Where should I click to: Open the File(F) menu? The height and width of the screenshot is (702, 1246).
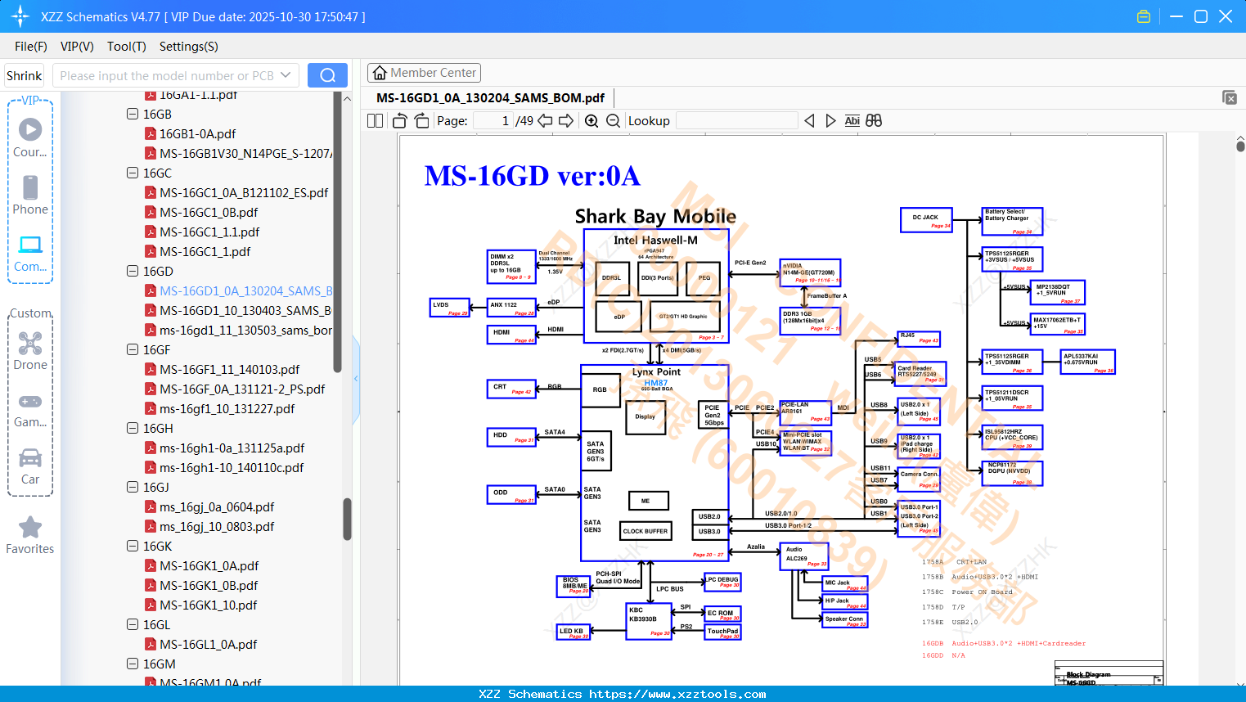click(x=31, y=47)
